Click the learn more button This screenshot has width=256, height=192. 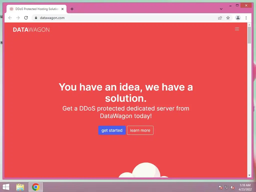[x=140, y=130]
